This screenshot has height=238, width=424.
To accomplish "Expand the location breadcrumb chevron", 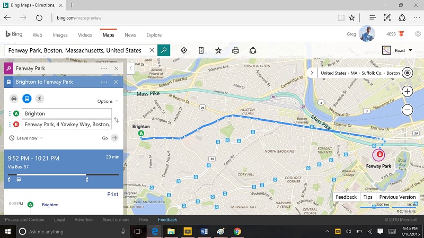I will tap(312, 73).
